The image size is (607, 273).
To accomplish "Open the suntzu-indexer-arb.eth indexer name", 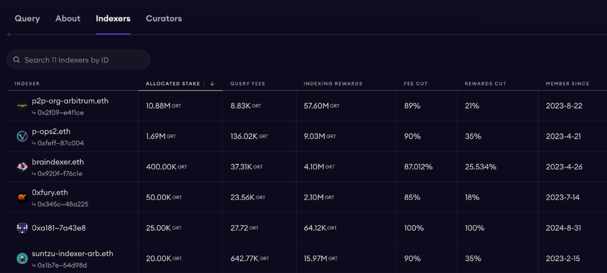I will tap(72, 253).
